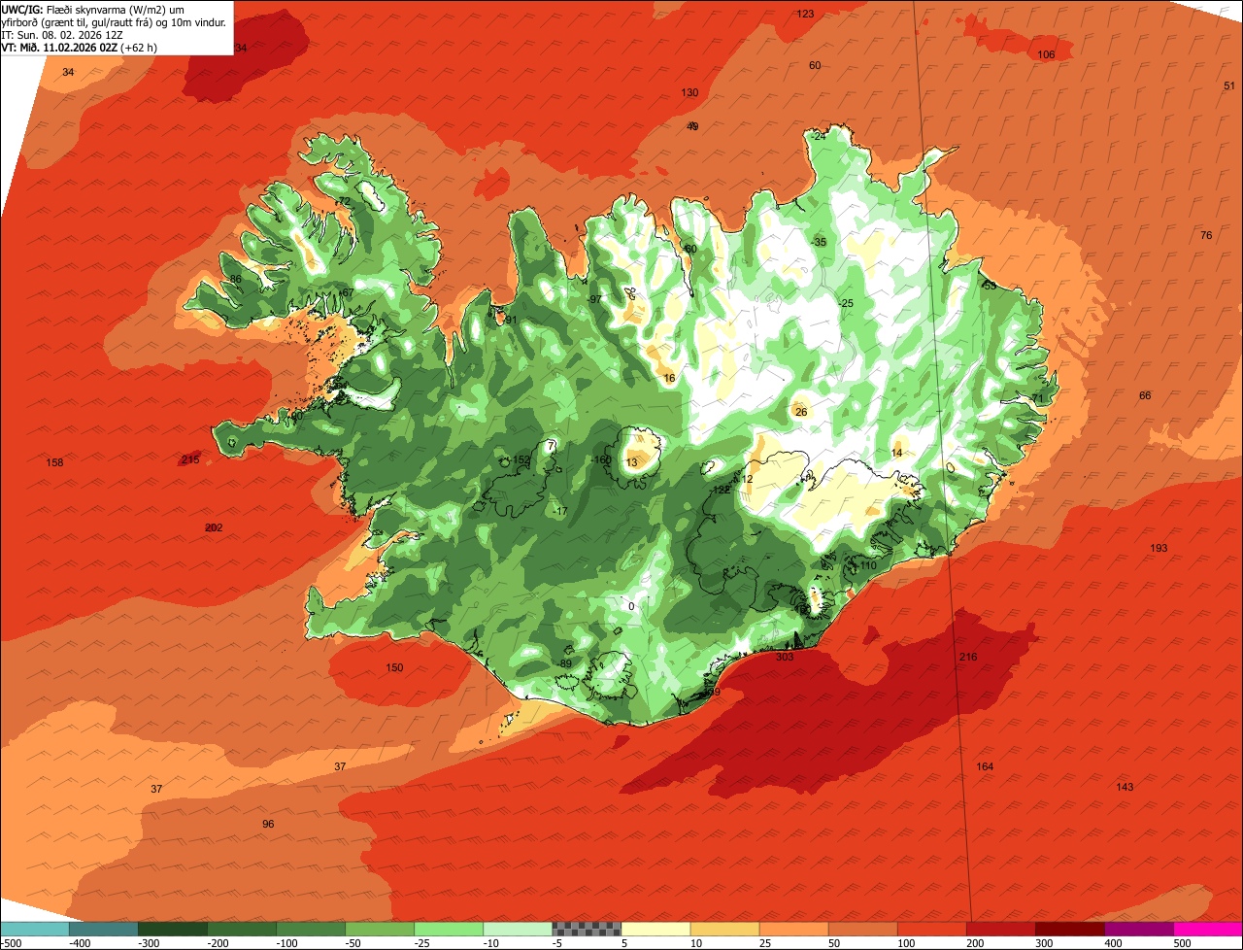This screenshot has height=950, width=1243.
Task: Click the light teal -500 to -400 legend swatch
Action: coord(35,929)
